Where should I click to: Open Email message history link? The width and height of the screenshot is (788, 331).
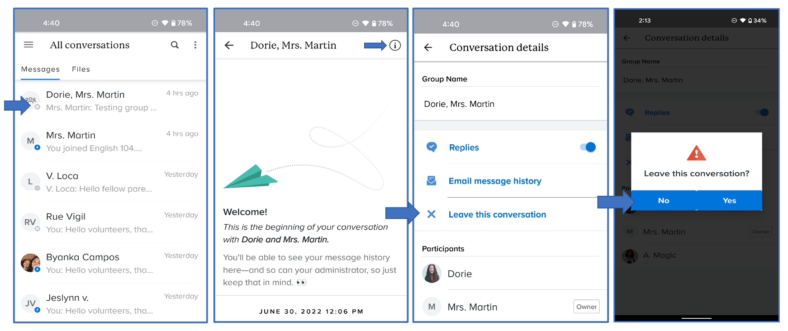tap(495, 181)
